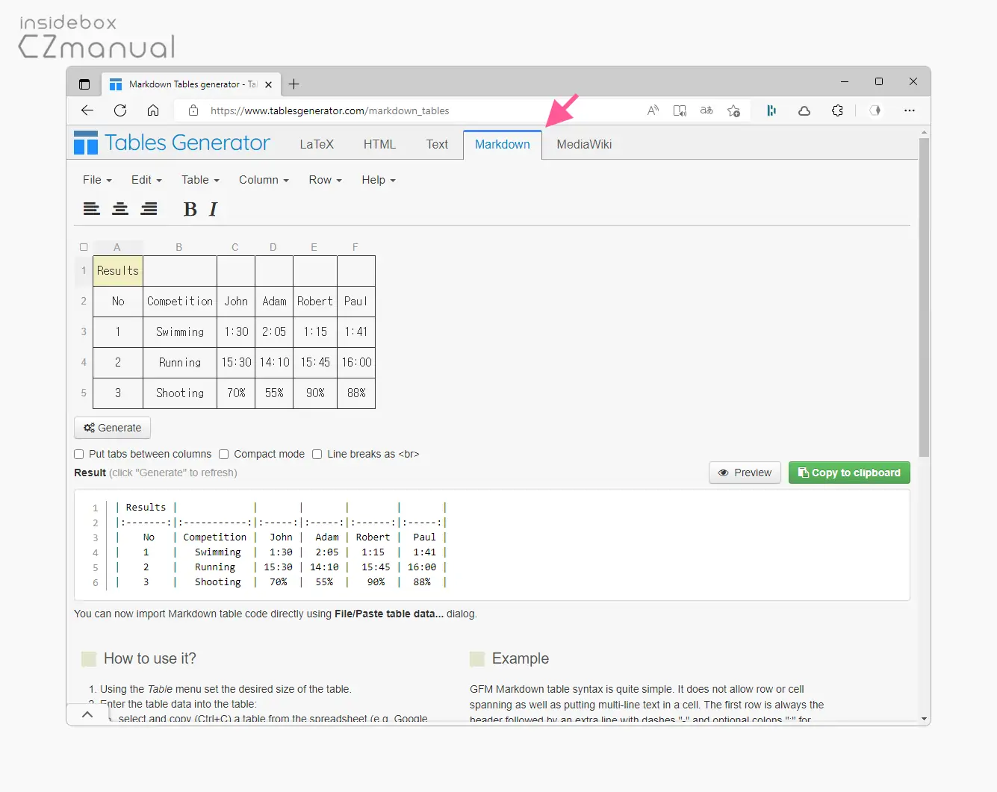The height and width of the screenshot is (792, 997).
Task: Apply bold formatting to cell
Action: [190, 210]
